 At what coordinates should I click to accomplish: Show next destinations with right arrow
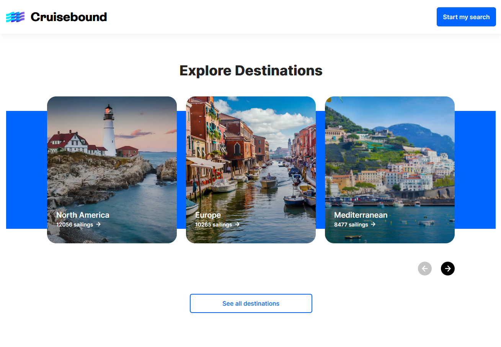point(448,269)
